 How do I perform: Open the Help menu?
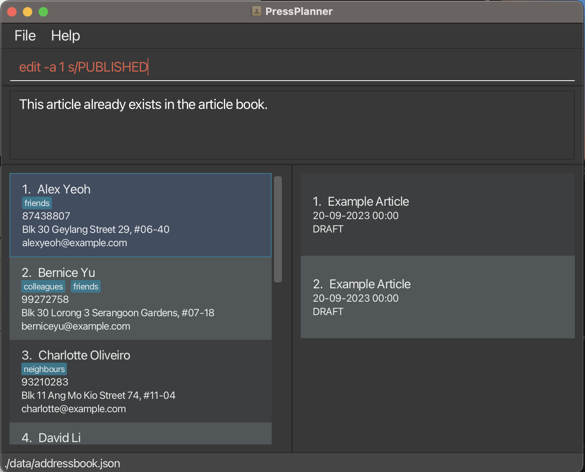click(x=65, y=36)
